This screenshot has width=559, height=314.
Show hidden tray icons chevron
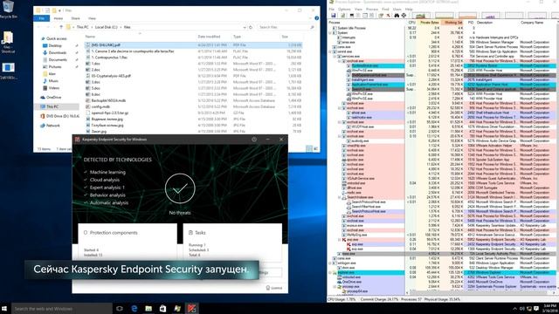[514, 309]
